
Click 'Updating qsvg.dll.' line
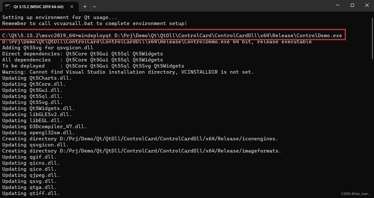point(30,181)
